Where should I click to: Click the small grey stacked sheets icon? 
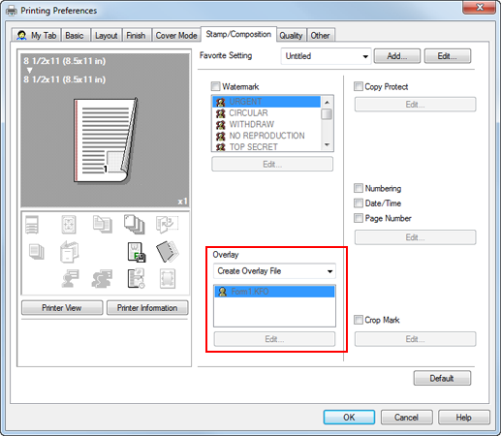pos(36,252)
